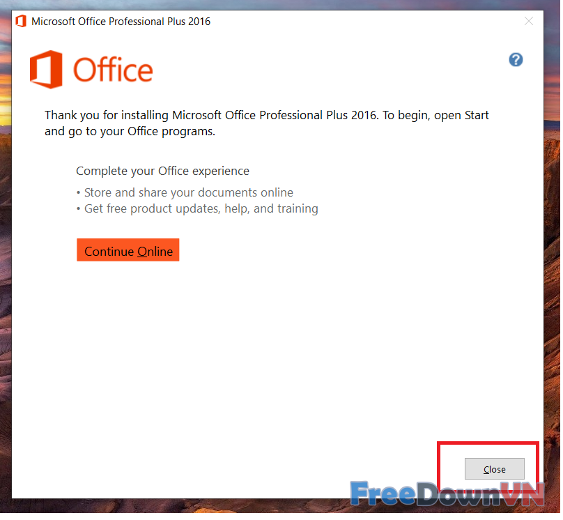Click the Office wordmark beside the logo
Image resolution: width=563 pixels, height=520 pixels.
pyautogui.click(x=113, y=70)
